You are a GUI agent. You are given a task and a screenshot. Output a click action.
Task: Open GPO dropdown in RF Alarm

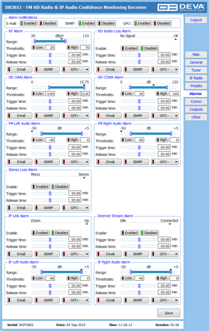[76, 69]
